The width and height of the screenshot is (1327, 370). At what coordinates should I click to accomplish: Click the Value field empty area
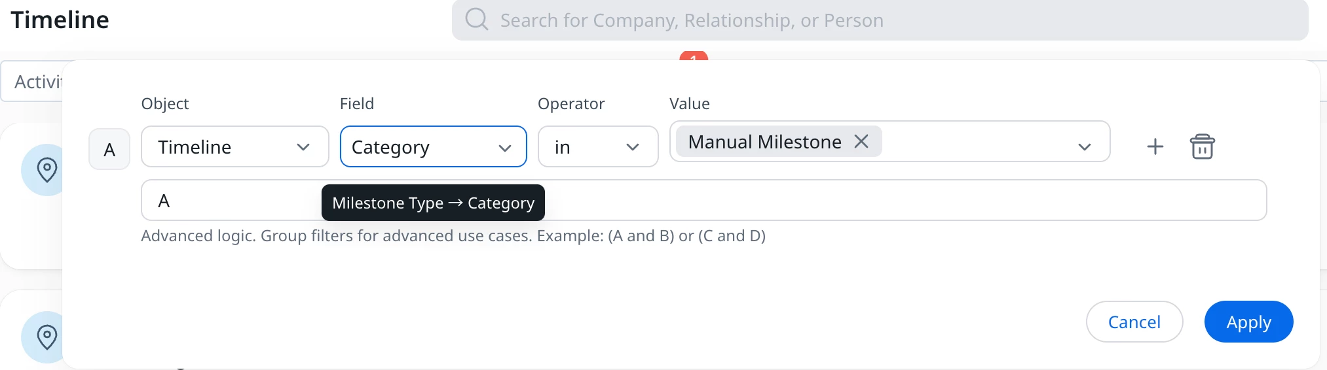tap(976, 142)
